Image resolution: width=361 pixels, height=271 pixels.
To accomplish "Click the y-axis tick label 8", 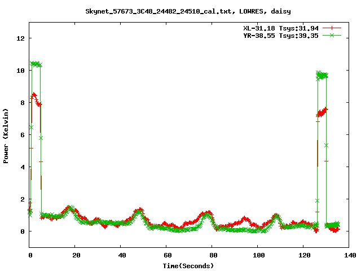I will [x=23, y=103].
